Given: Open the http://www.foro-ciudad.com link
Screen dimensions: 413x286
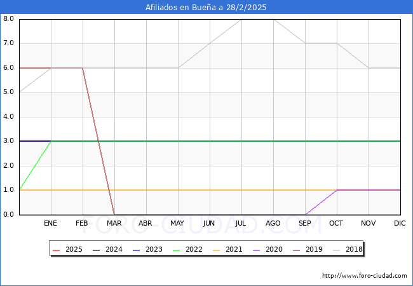Looking at the screenshot, I should (365, 276).
